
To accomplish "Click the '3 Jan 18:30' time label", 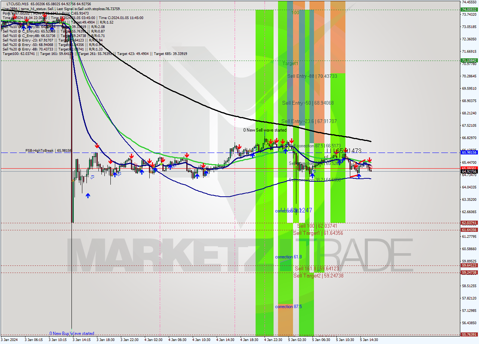I will tap(106, 340).
